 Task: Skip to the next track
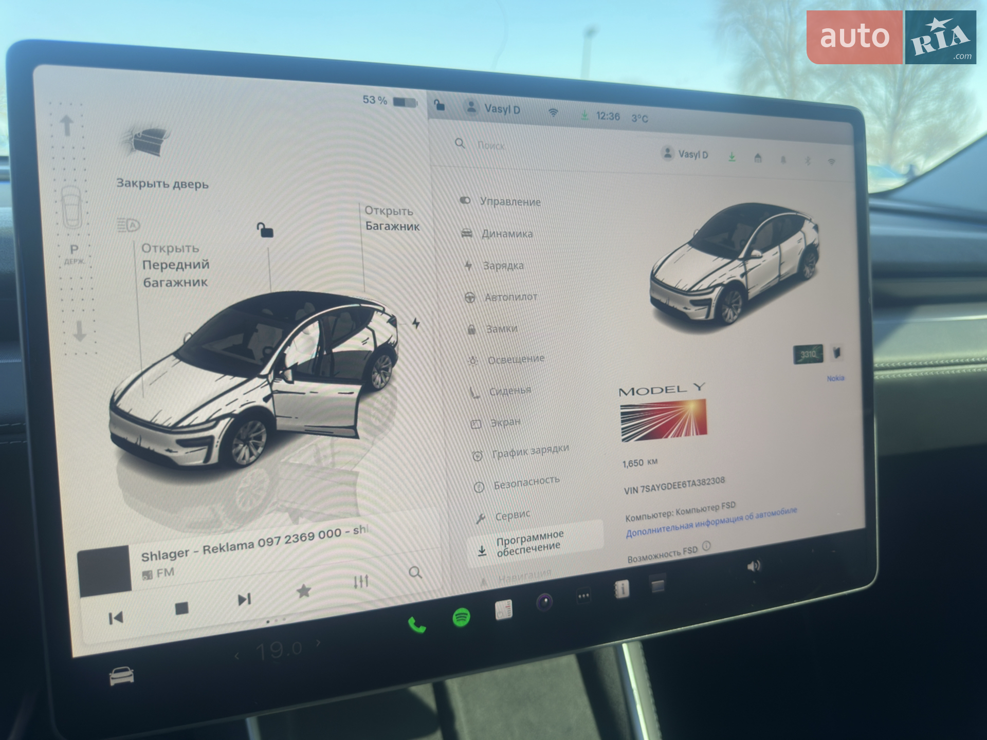pyautogui.click(x=244, y=599)
